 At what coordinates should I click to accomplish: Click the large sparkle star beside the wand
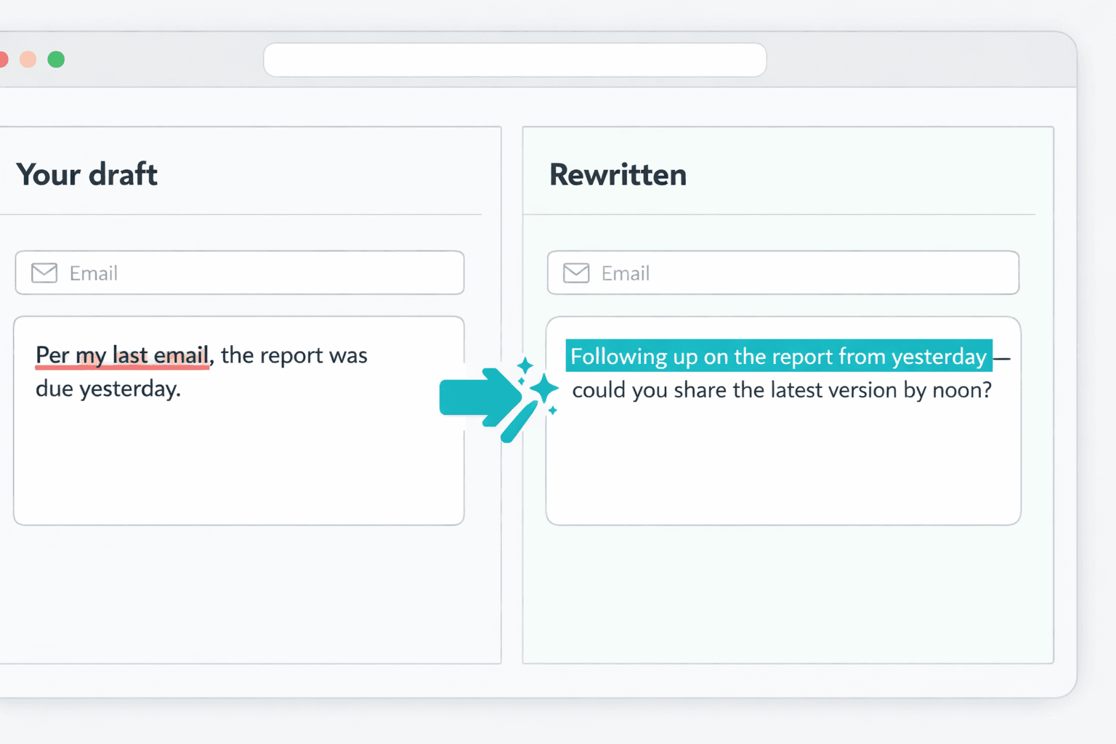coord(543,389)
